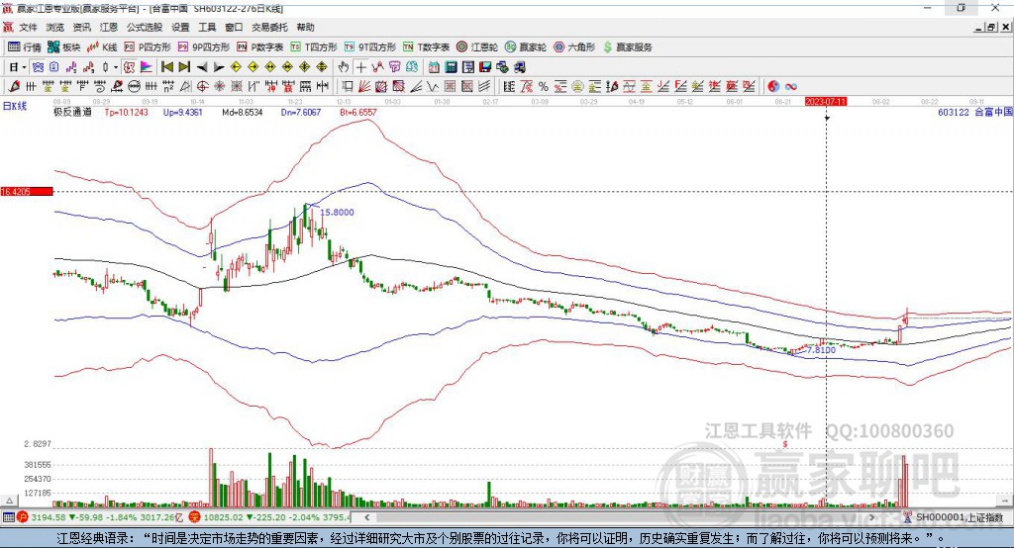This screenshot has width=1014, height=548.
Task: Click the 极反通道 indicator name
Action: click(x=72, y=112)
